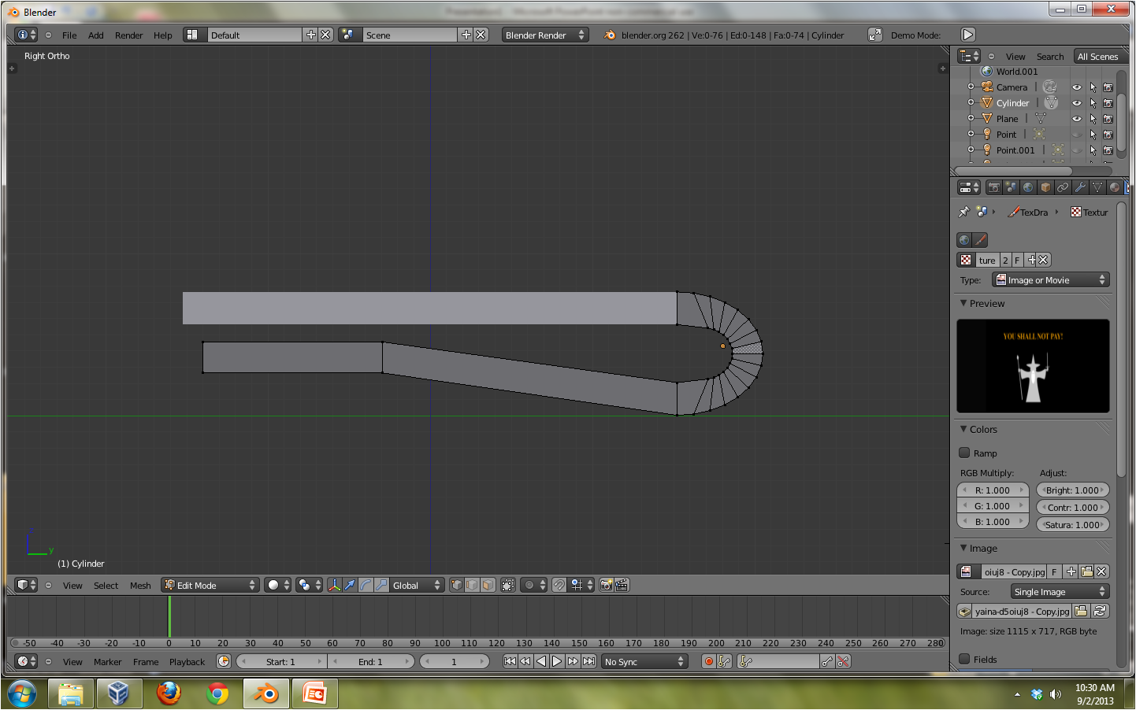Toggle full screen view icon in header
Image resolution: width=1136 pixels, height=710 pixels.
(x=874, y=35)
